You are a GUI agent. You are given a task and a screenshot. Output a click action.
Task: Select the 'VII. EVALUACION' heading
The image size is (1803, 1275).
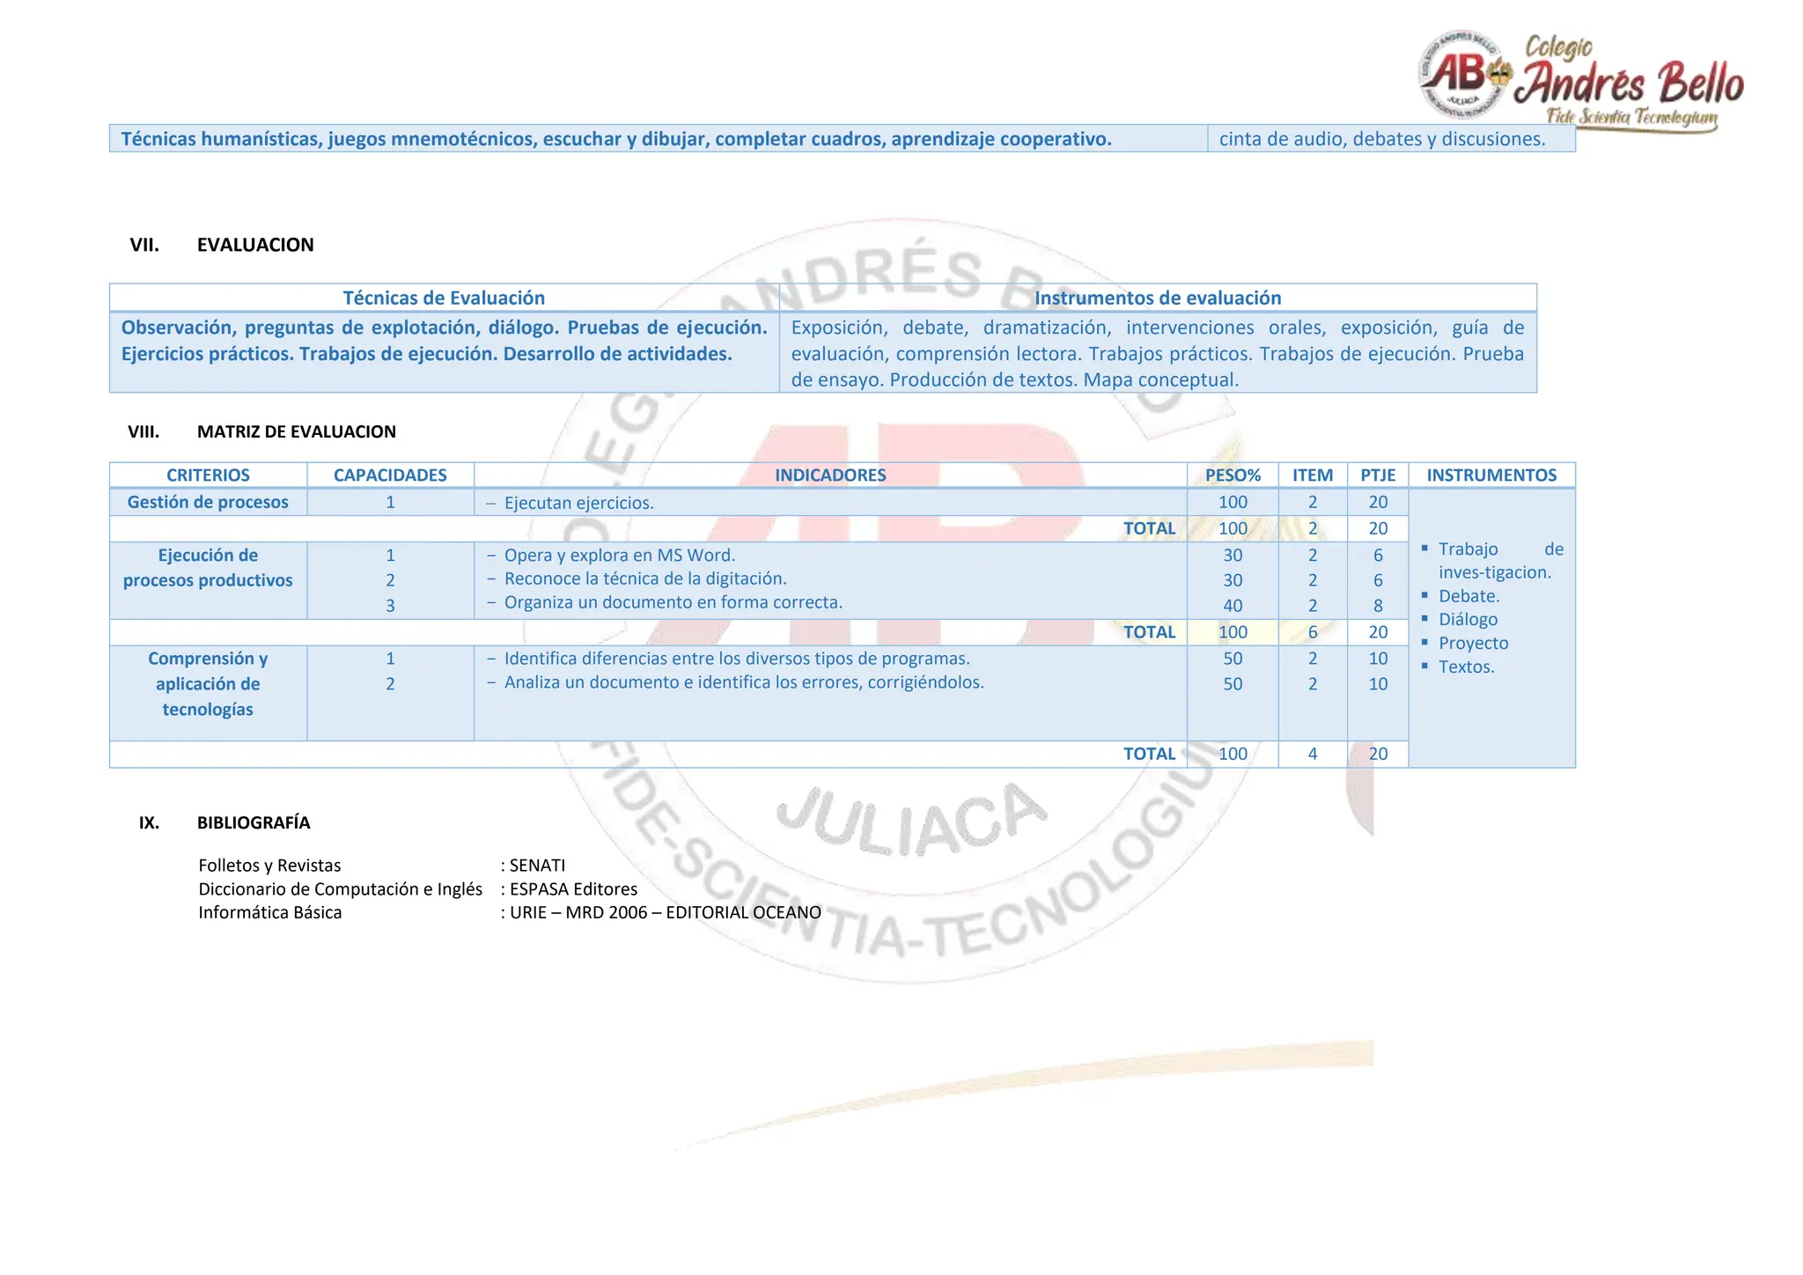pos(222,245)
